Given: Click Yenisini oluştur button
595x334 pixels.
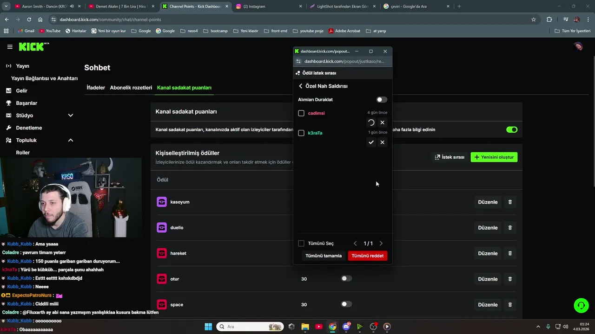Looking at the screenshot, I should pos(494,157).
